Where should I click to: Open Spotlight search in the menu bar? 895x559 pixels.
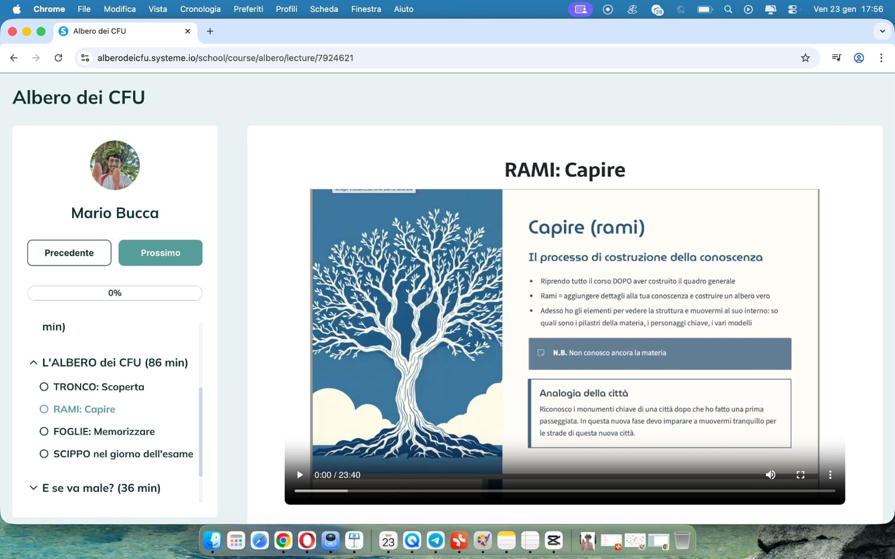(x=728, y=9)
